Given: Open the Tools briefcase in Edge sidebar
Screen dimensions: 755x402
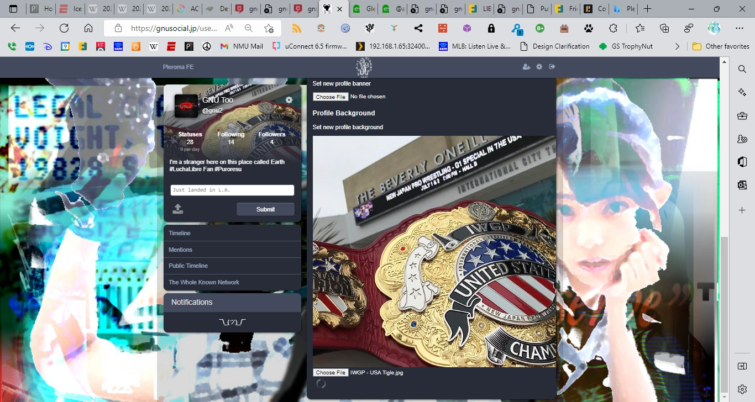Looking at the screenshot, I should (x=742, y=115).
